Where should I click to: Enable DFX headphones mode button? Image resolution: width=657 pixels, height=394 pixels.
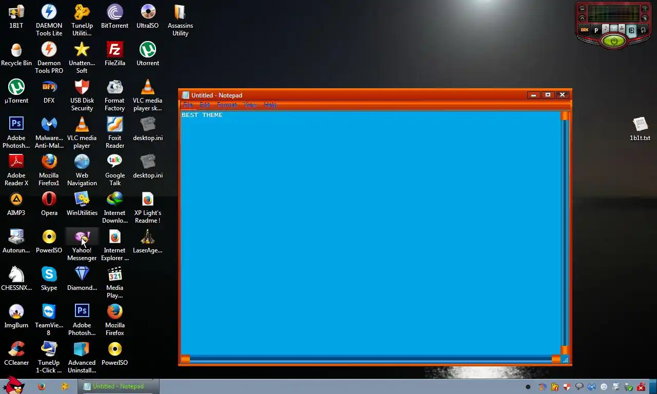point(643,30)
